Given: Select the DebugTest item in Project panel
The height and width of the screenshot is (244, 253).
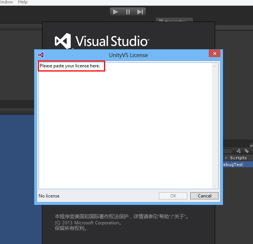Looking at the screenshot, I should [238, 165].
